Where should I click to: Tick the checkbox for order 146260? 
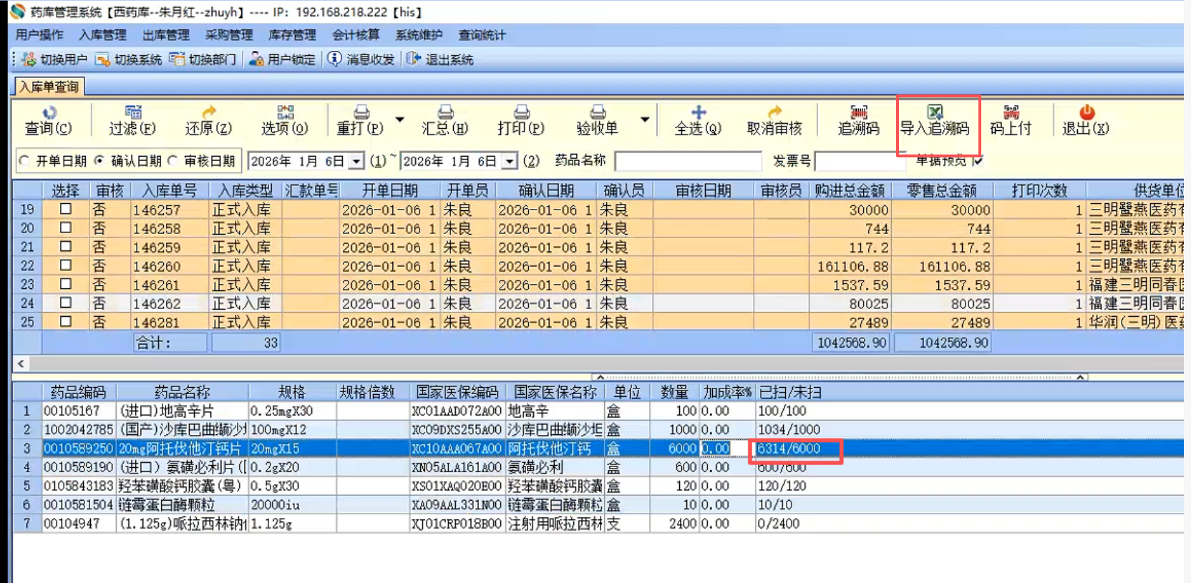point(65,265)
